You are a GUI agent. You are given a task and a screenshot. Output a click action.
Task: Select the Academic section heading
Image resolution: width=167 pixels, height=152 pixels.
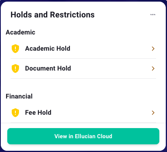coord(20,32)
